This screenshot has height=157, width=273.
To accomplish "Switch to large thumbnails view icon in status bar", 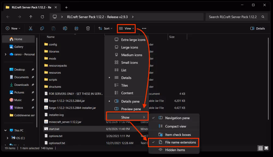I will click(x=266, y=148).
